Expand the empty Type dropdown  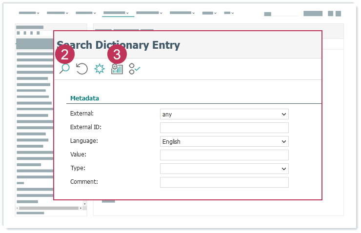pos(224,169)
